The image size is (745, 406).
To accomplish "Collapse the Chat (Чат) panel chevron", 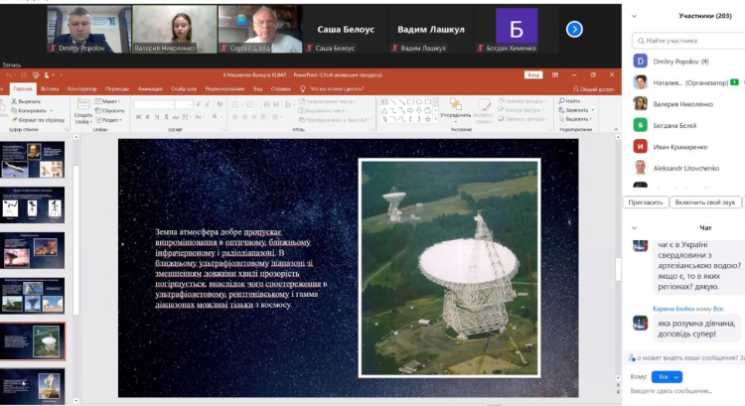I will (635, 227).
